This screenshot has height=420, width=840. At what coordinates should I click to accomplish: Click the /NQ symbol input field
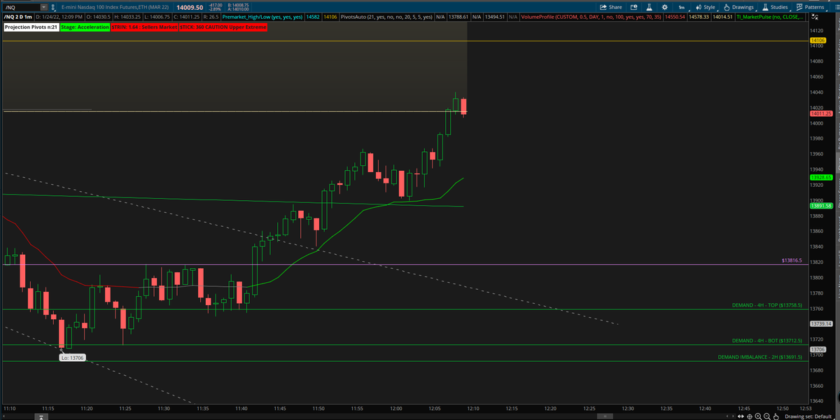click(x=21, y=7)
